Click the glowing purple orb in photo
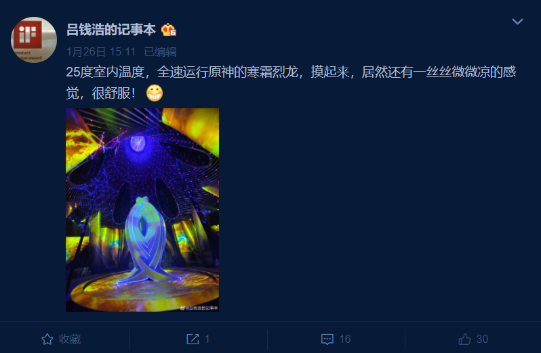Screen dimensions: 541x353 click(x=138, y=144)
